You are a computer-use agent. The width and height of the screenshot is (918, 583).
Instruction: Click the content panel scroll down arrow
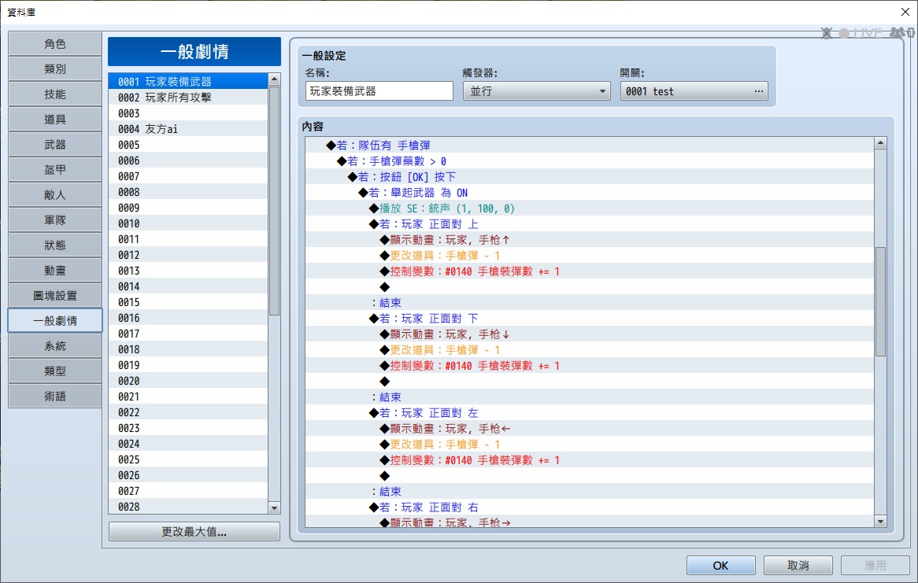tap(880, 521)
